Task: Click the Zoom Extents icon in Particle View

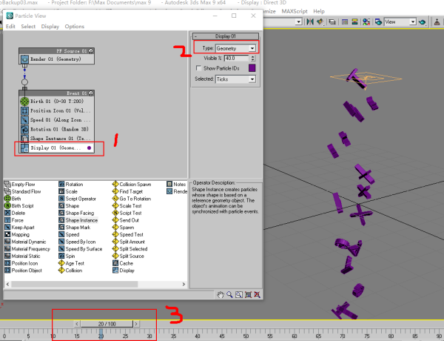Action: pos(249,295)
